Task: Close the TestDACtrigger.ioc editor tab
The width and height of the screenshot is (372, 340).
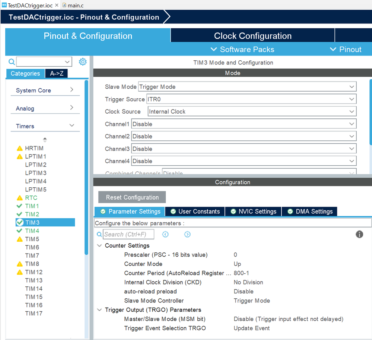Action: [57, 5]
